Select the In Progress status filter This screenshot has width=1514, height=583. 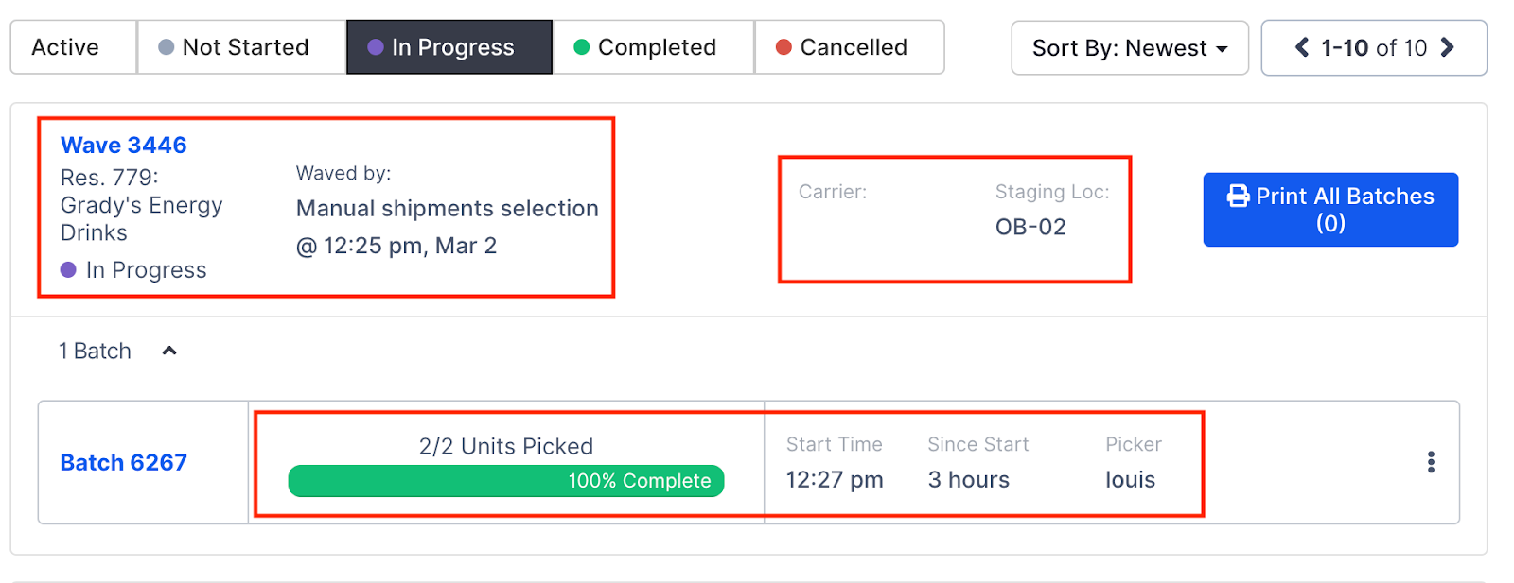(x=449, y=46)
